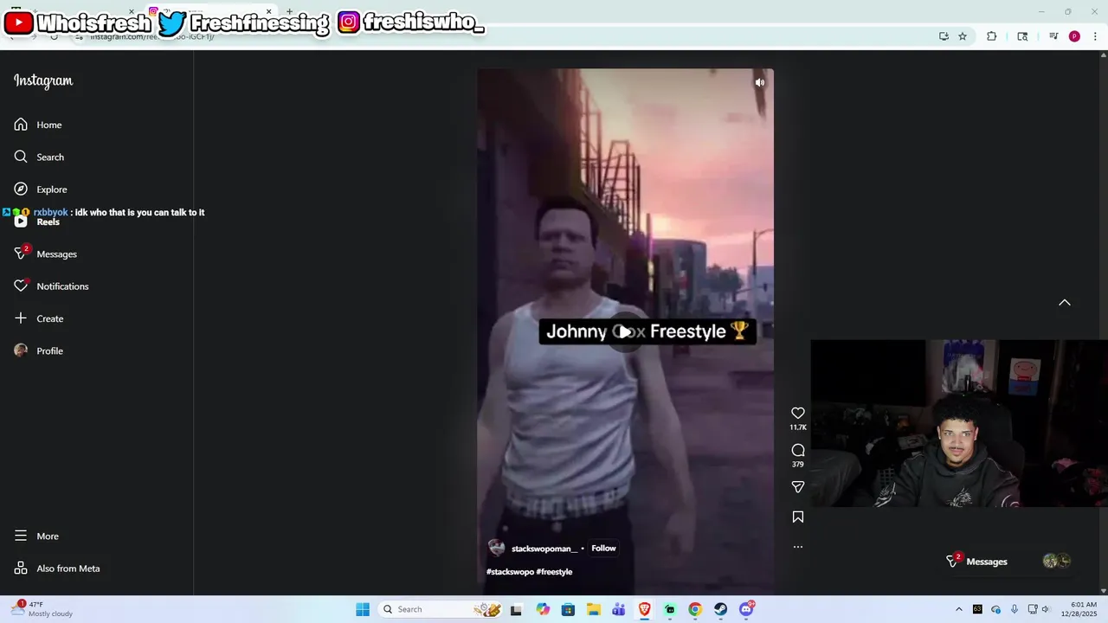Click the hamburger icon beside More

coord(21,536)
